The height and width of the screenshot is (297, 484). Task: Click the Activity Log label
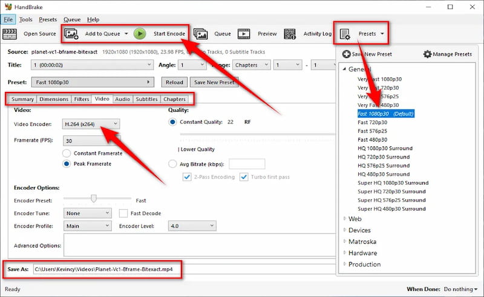coord(317,34)
